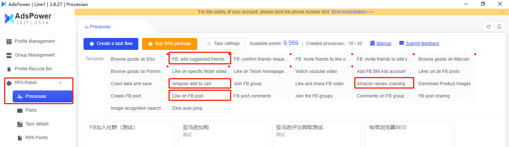This screenshot has height=147, width=509.
Task: Click the Buy RPA package button
Action: 169,44
